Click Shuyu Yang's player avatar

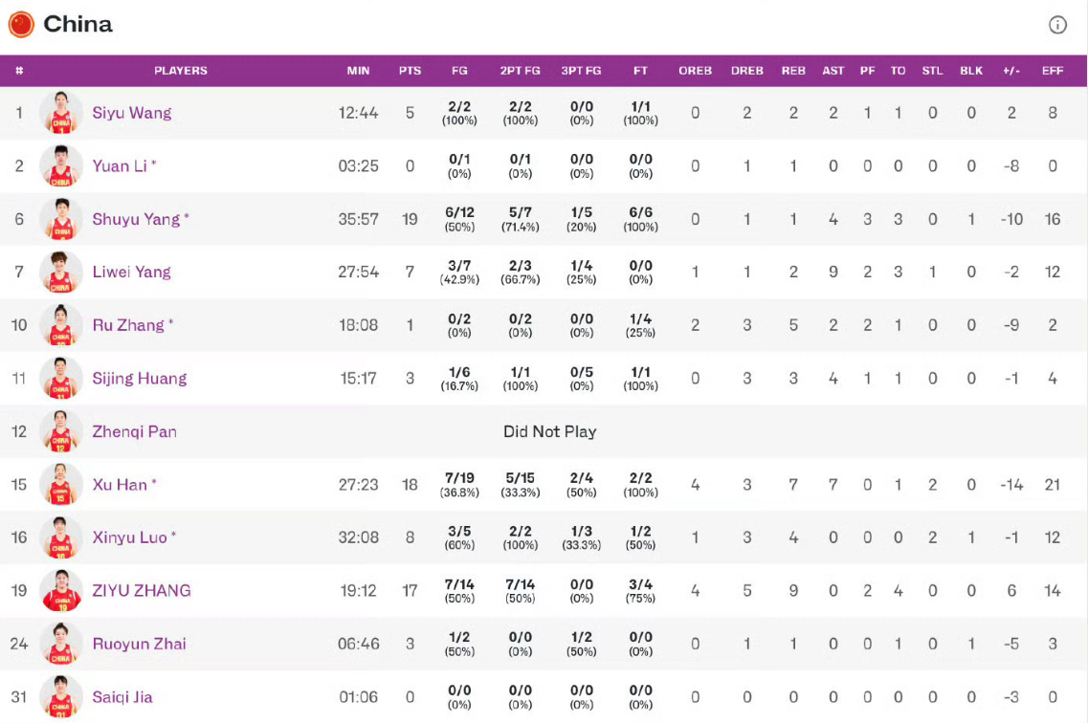click(x=60, y=218)
